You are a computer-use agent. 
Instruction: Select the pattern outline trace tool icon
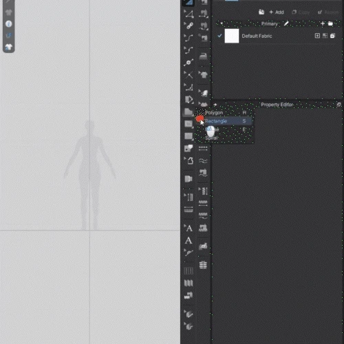[189, 161]
